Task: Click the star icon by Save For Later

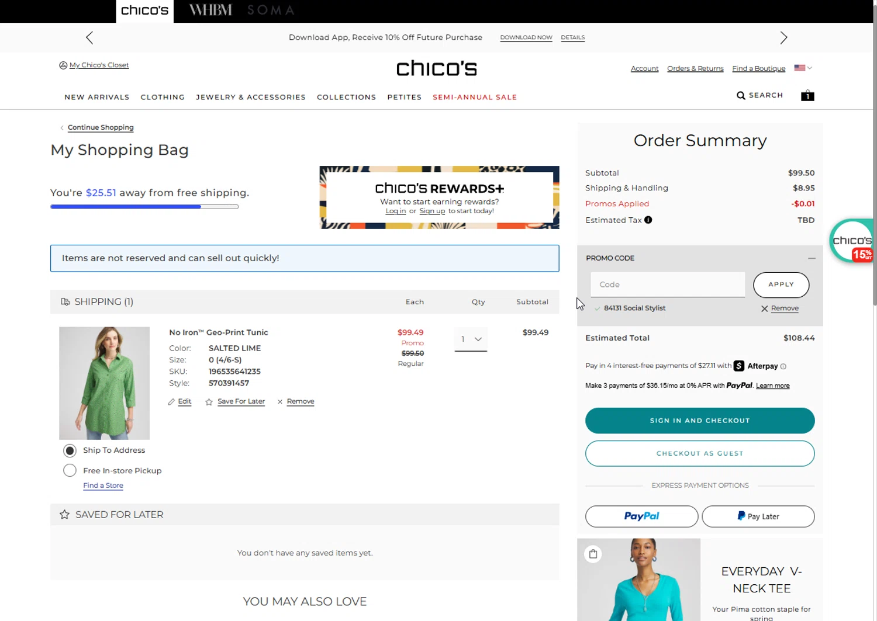Action: pos(209,402)
